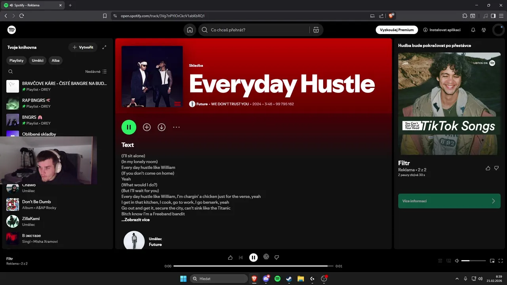Dislike the ad in the player bar
The image size is (507, 285).
tap(277, 257)
